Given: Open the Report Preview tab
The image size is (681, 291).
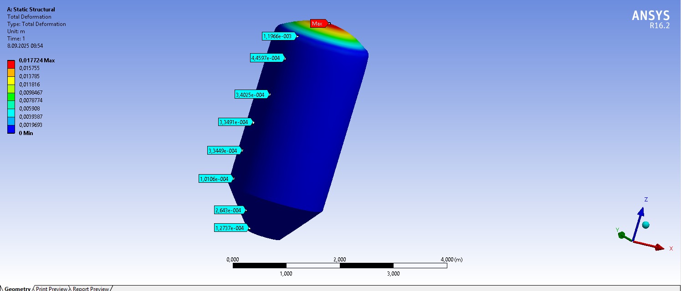Looking at the screenshot, I should (90, 288).
